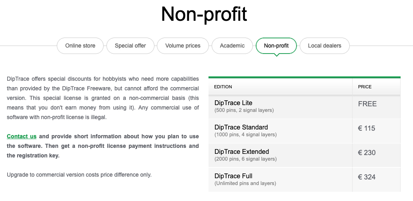
Task: Click the upgrade to commercial version sentence
Action: tap(79, 175)
